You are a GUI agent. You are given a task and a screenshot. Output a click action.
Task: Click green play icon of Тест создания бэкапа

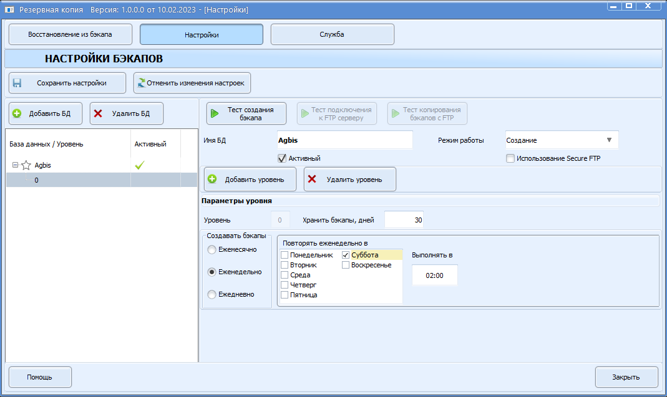215,113
